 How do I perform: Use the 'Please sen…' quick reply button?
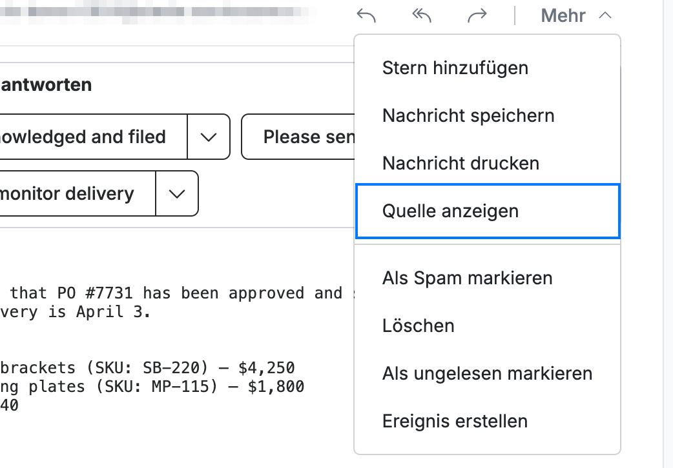point(298,137)
